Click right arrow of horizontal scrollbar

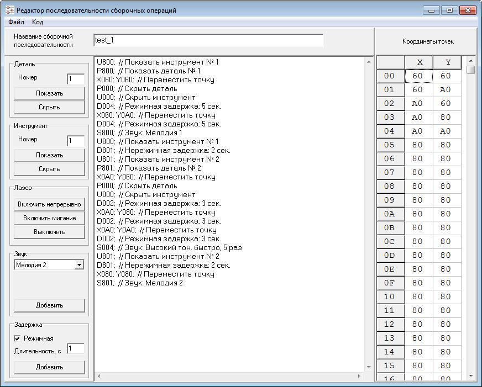359,376
